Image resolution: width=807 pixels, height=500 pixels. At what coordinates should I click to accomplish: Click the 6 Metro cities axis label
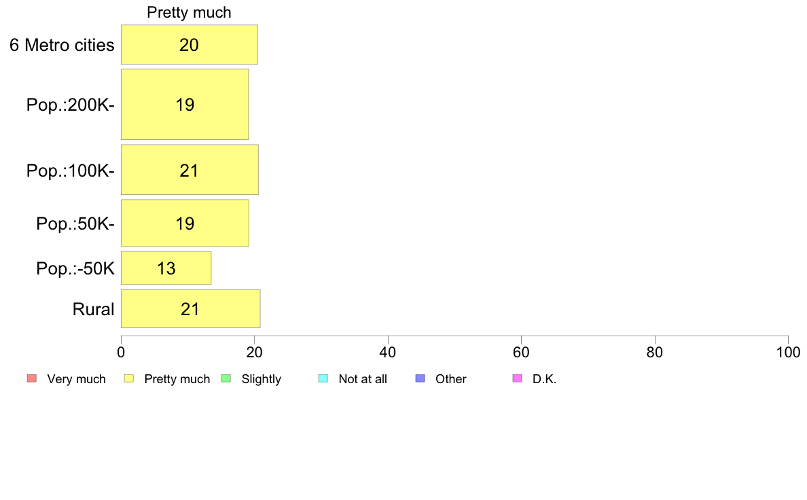tap(62, 46)
